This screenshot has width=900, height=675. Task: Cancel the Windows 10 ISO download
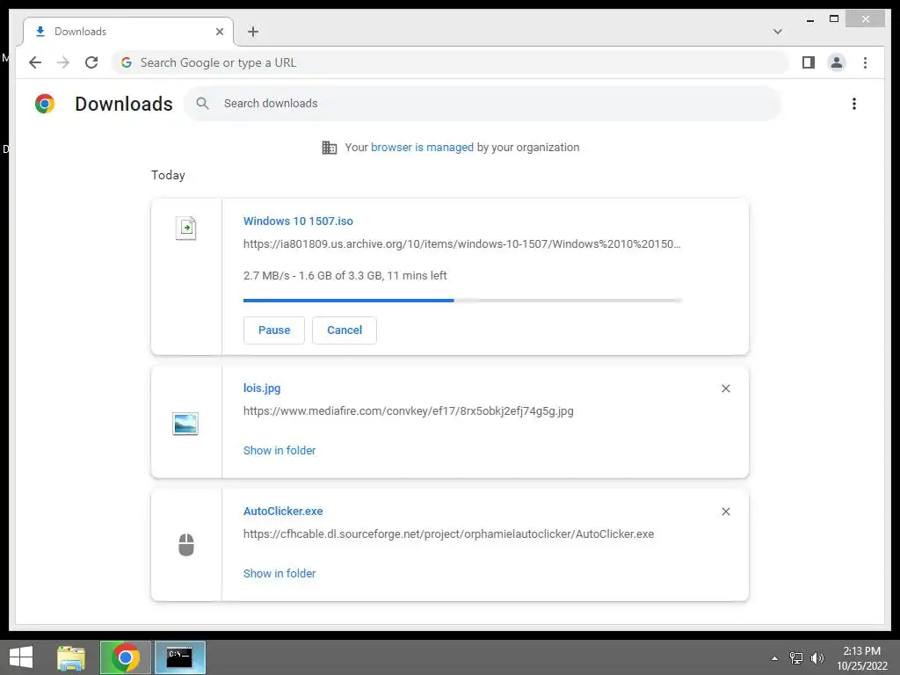click(345, 330)
